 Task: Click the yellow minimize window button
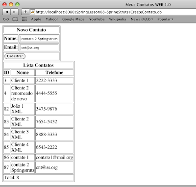point(11,4)
